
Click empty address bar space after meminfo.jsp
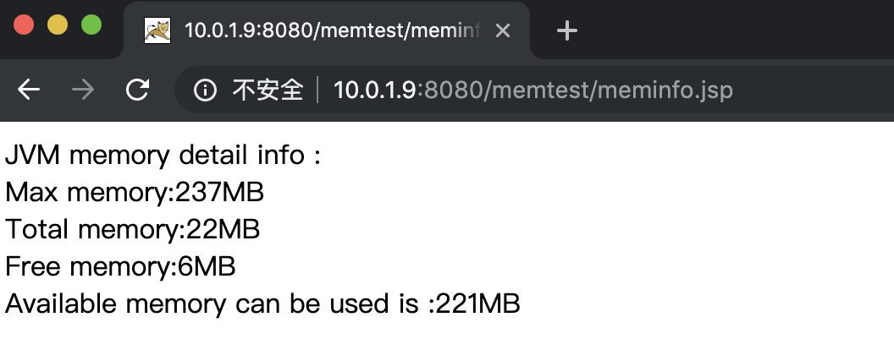point(809,90)
